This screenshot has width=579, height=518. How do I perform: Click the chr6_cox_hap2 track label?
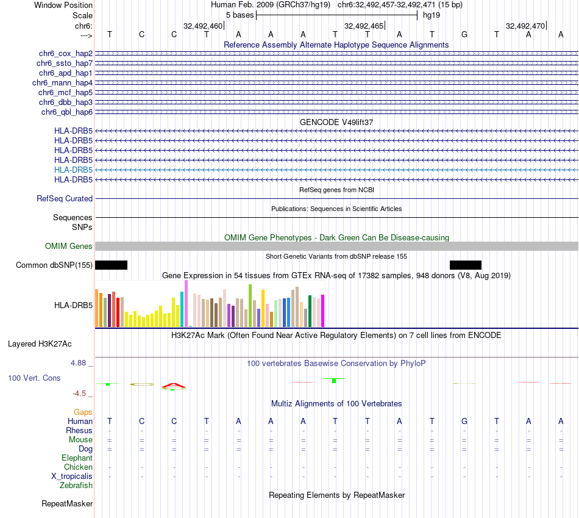coord(66,54)
